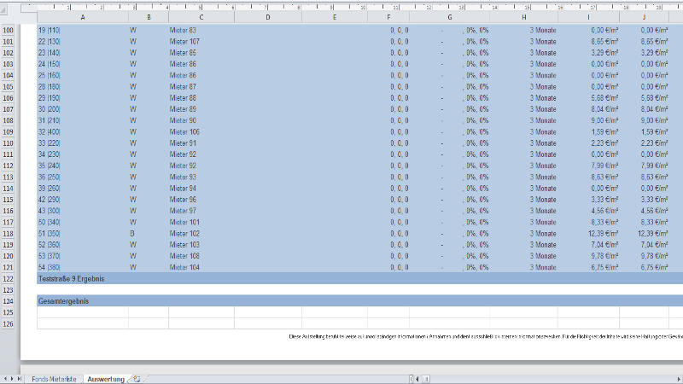Select column I header
The image size is (683, 384).
tap(588, 17)
